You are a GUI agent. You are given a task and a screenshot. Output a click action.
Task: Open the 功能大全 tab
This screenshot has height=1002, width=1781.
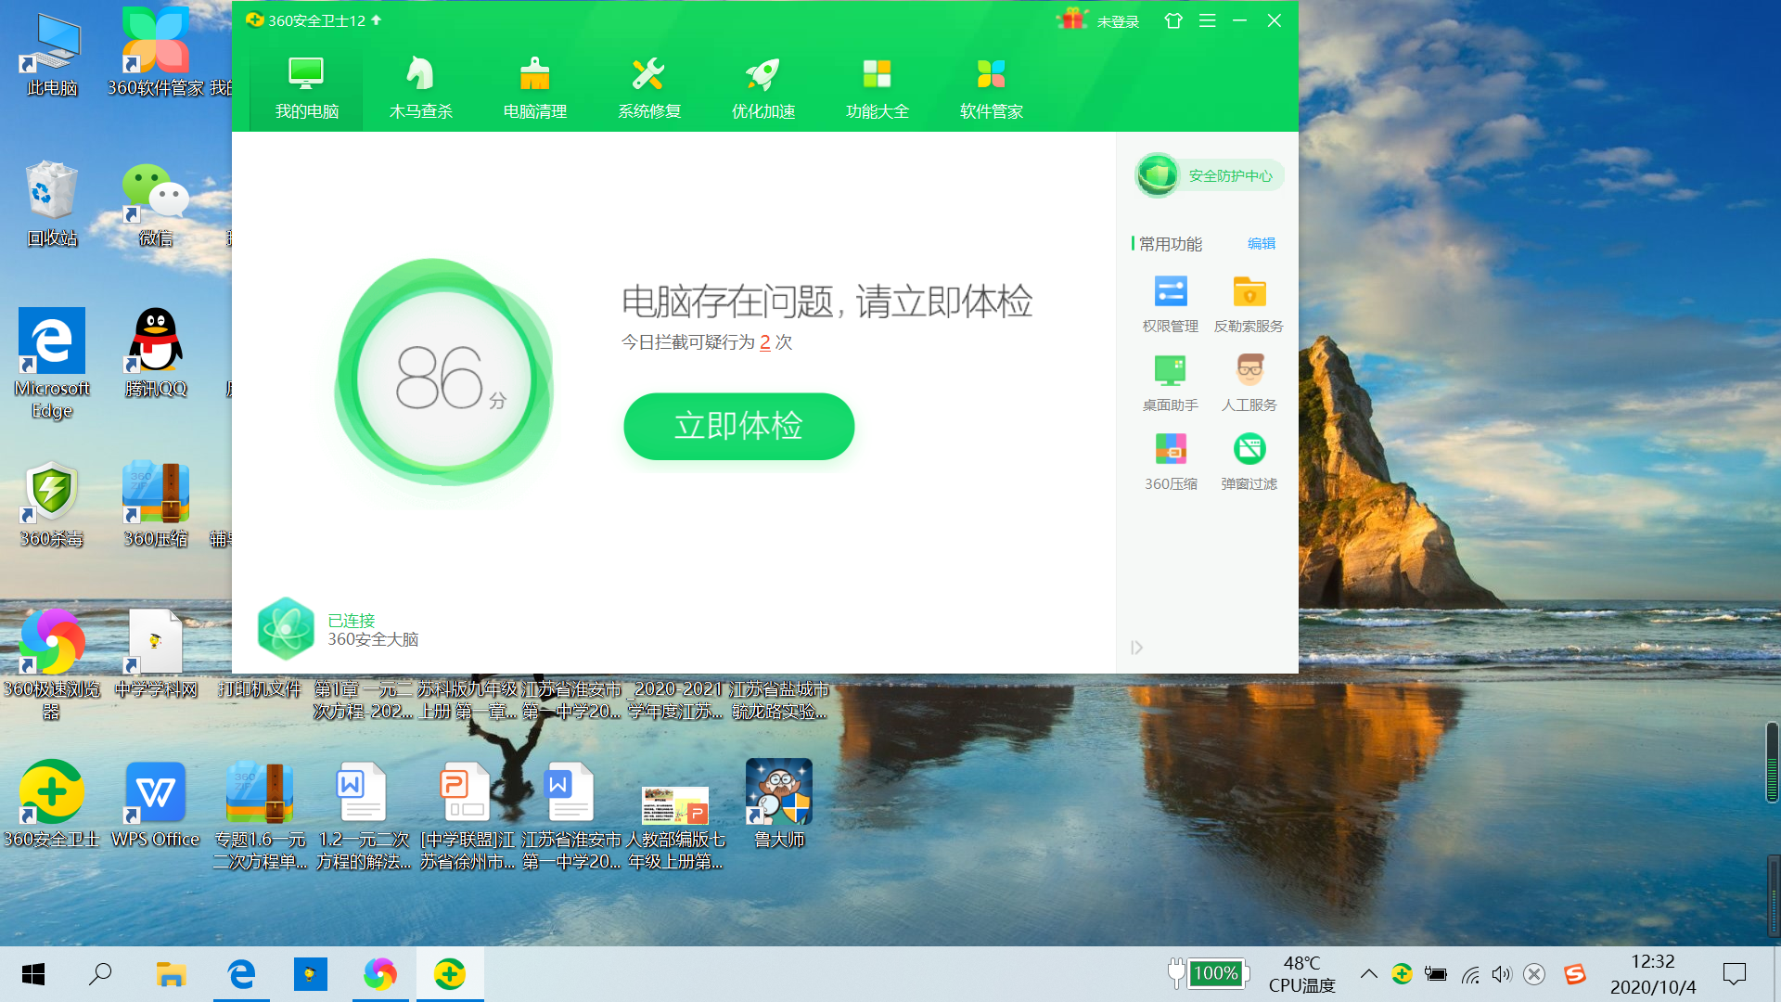[877, 88]
